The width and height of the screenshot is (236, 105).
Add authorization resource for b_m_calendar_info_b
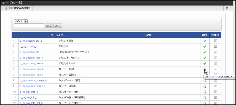point(205,69)
